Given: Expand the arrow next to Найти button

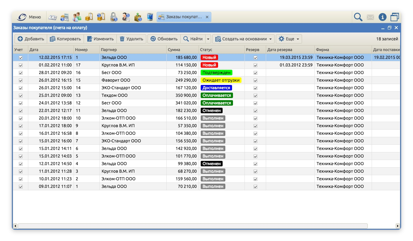Looking at the screenshot, I should 208,39.
